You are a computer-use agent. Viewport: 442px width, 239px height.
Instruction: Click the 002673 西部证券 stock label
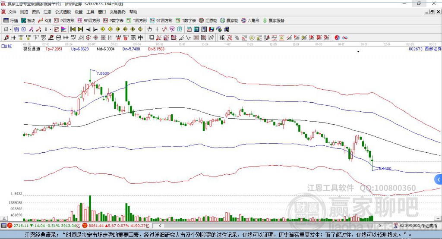tap(425, 49)
